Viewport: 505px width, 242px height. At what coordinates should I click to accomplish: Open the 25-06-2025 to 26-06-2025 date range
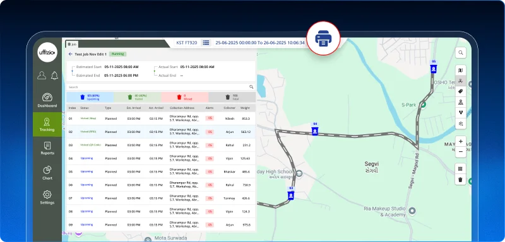pos(260,43)
